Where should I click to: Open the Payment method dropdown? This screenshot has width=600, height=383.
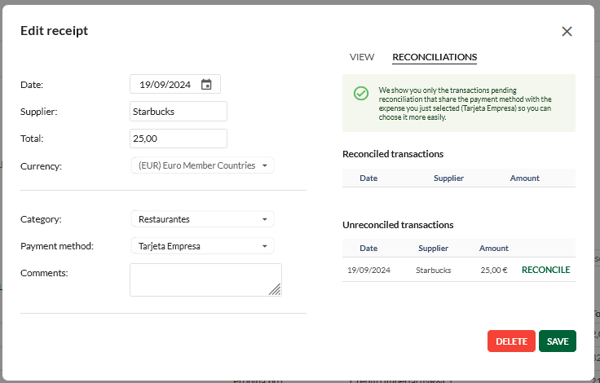point(202,246)
